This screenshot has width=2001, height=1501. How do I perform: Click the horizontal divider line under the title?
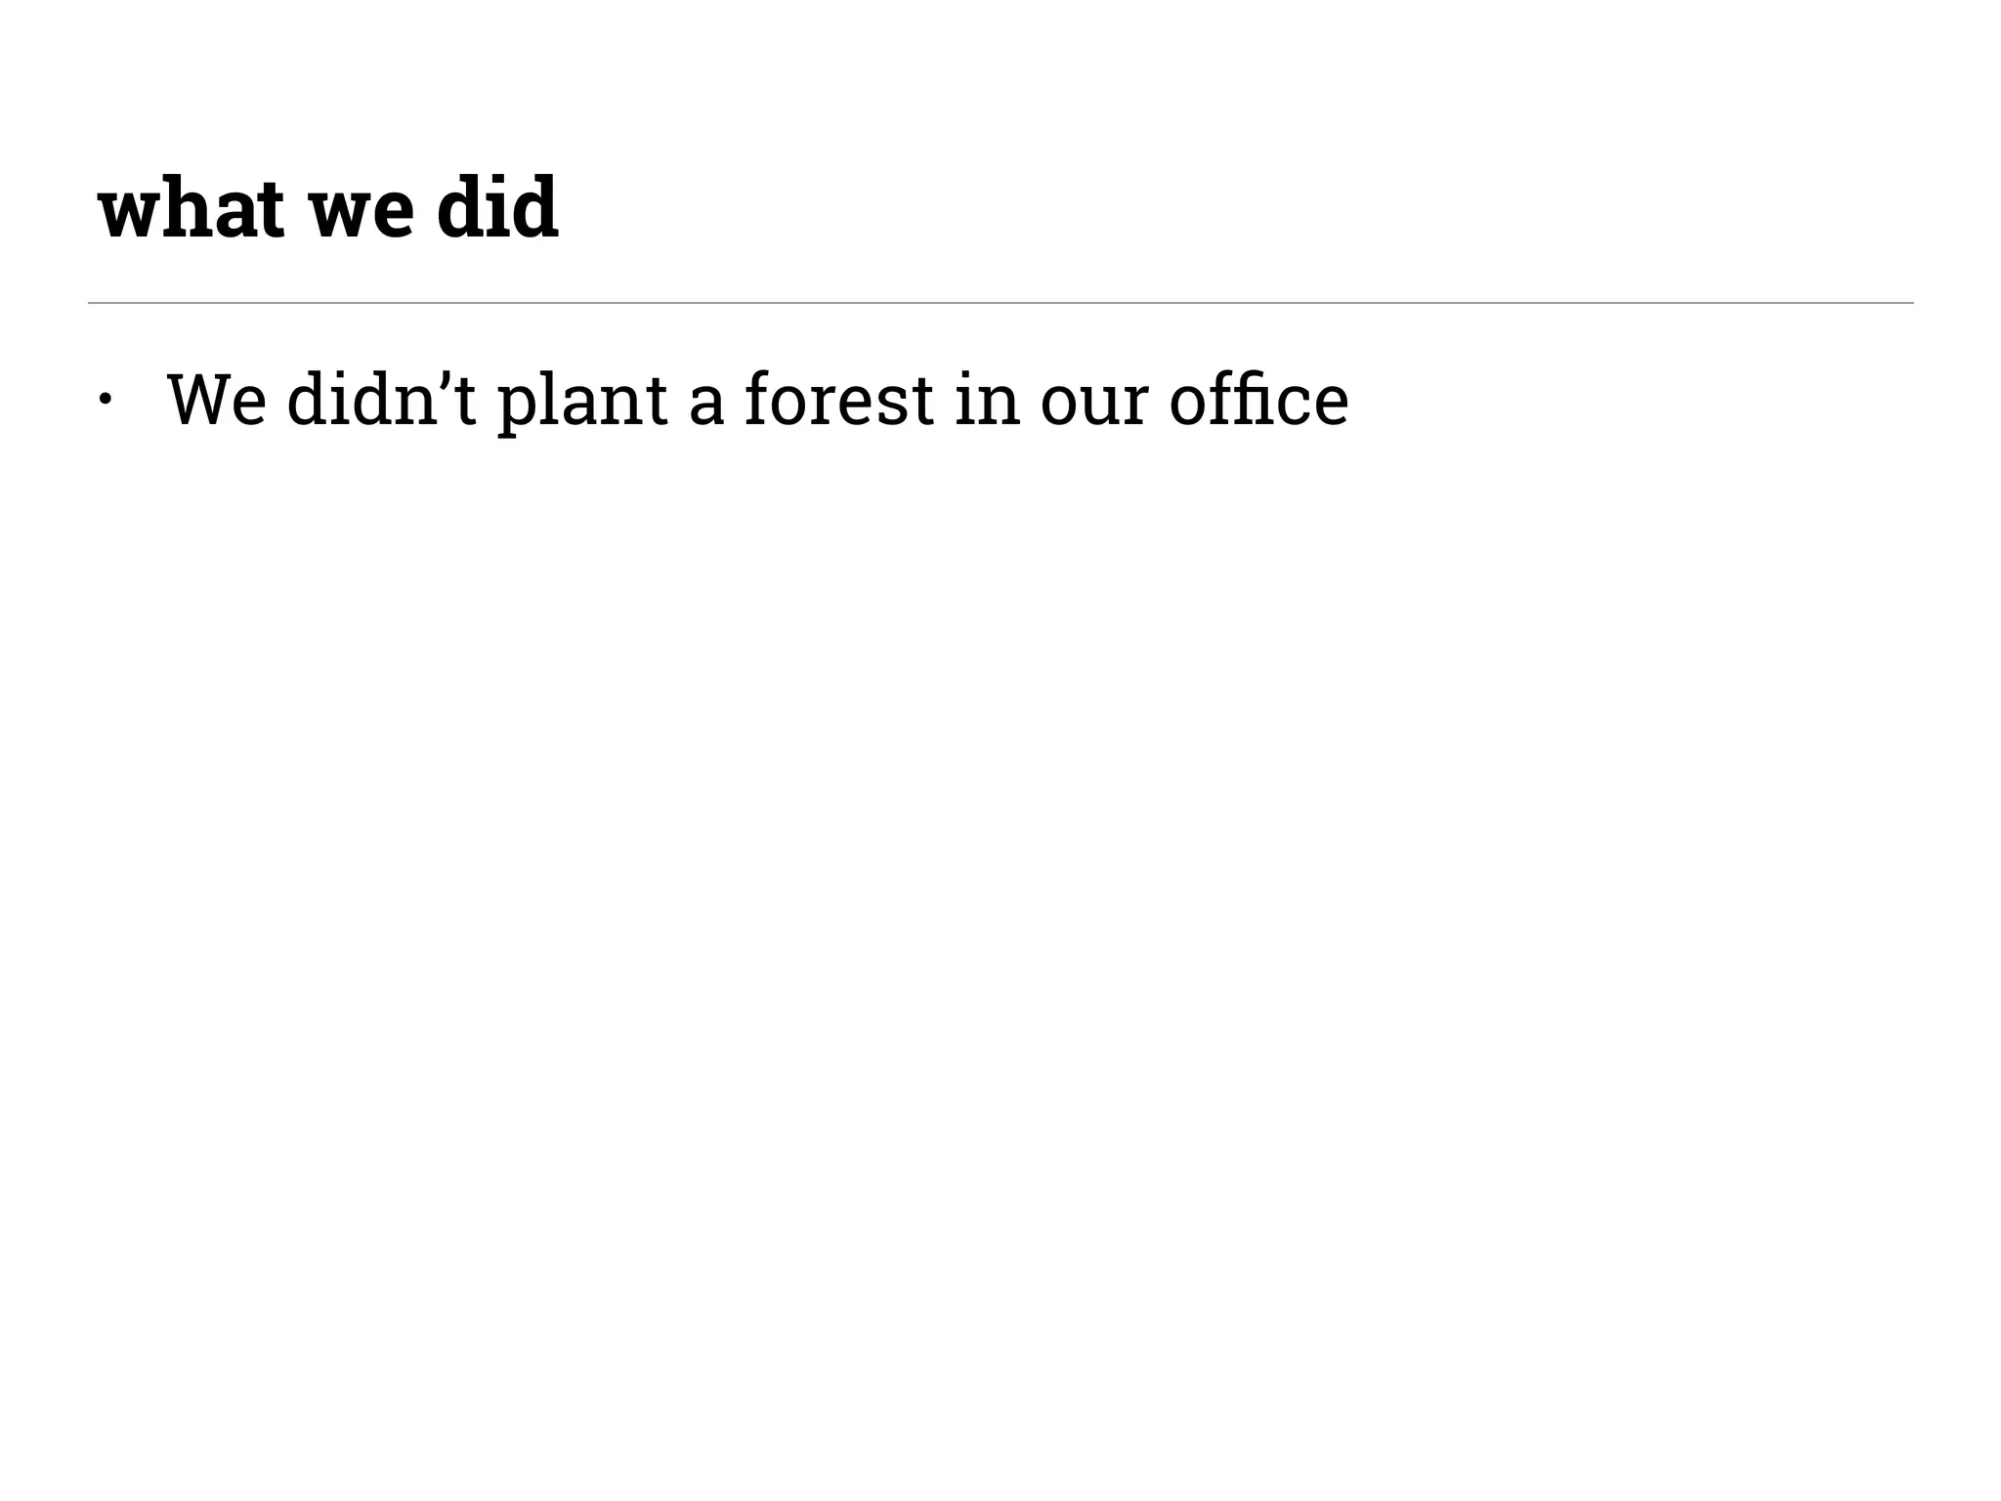pyautogui.click(x=1000, y=303)
